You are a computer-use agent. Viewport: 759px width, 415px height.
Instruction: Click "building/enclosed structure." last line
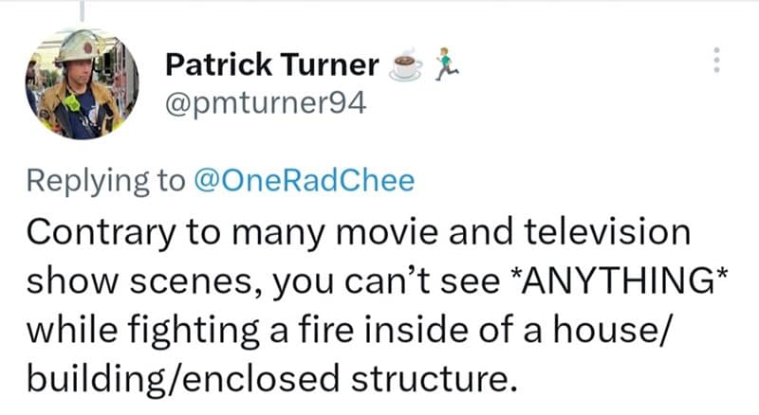point(275,379)
